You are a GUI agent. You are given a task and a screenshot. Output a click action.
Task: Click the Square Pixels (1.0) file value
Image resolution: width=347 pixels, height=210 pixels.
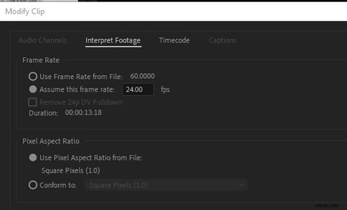point(71,170)
